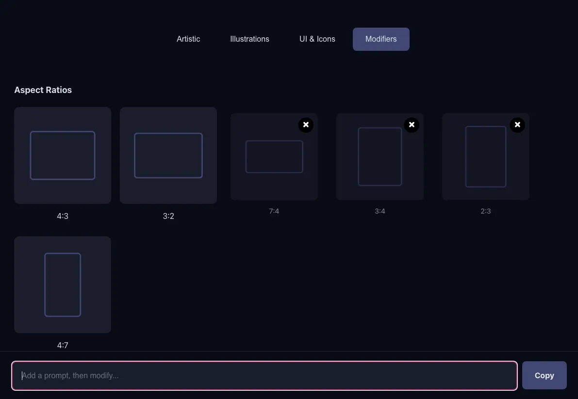Viewport: 578px width, 399px height.
Task: Remove the 2:3 aspect ratio with its X icon
Action: (x=517, y=124)
